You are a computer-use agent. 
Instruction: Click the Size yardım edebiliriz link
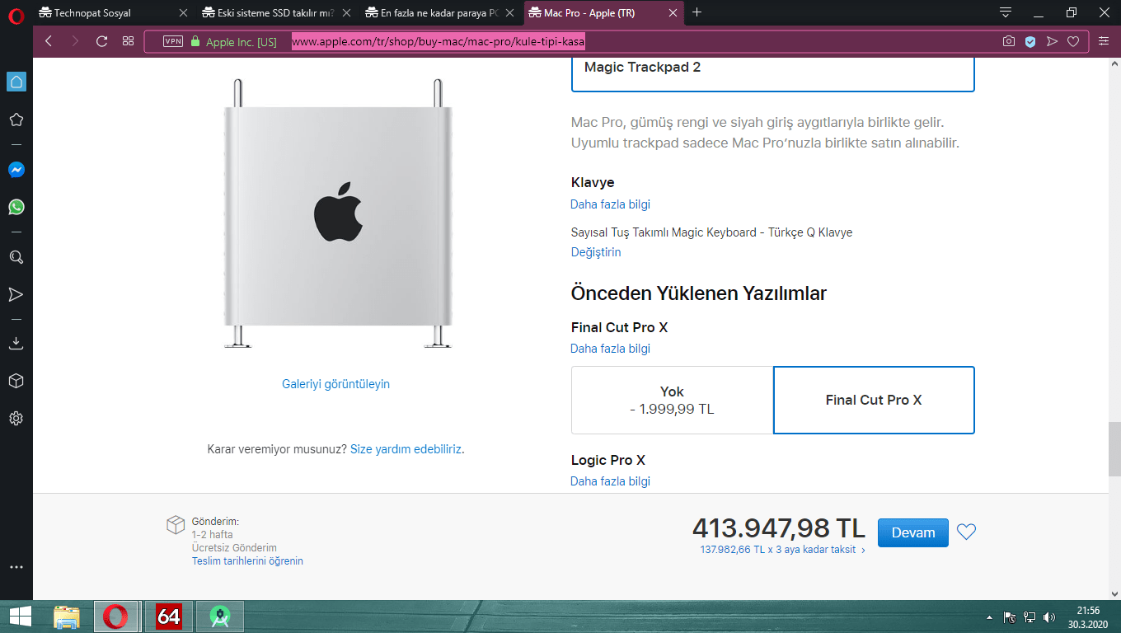pos(406,449)
